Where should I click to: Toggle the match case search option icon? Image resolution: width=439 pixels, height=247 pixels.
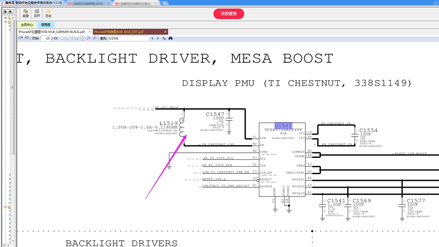pos(164,38)
